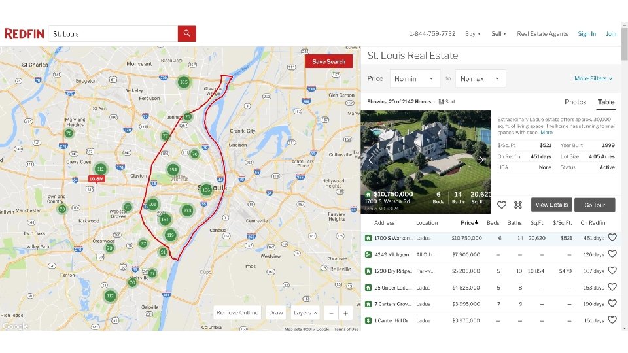This screenshot has height=353, width=628.
Task: Click the Join link
Action: (611, 34)
